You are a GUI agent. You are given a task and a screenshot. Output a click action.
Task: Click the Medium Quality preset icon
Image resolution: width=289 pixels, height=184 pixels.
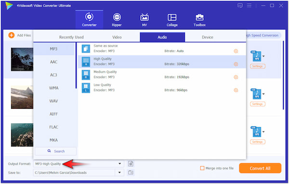(x=86, y=75)
